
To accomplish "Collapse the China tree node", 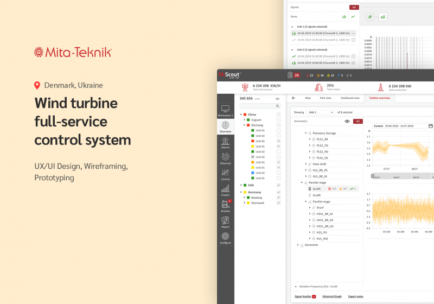I will pyautogui.click(x=241, y=115).
